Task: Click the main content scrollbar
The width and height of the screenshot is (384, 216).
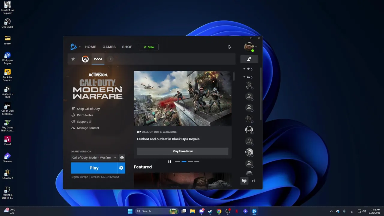Action: coord(234,76)
